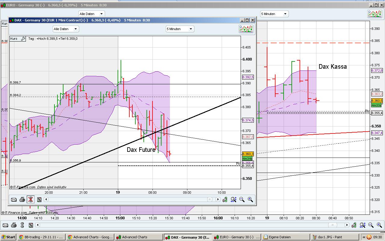Toggle the scissors icon in the outer window toolbar
Image resolution: width=385 pixels, height=241 pixels.
22,225
